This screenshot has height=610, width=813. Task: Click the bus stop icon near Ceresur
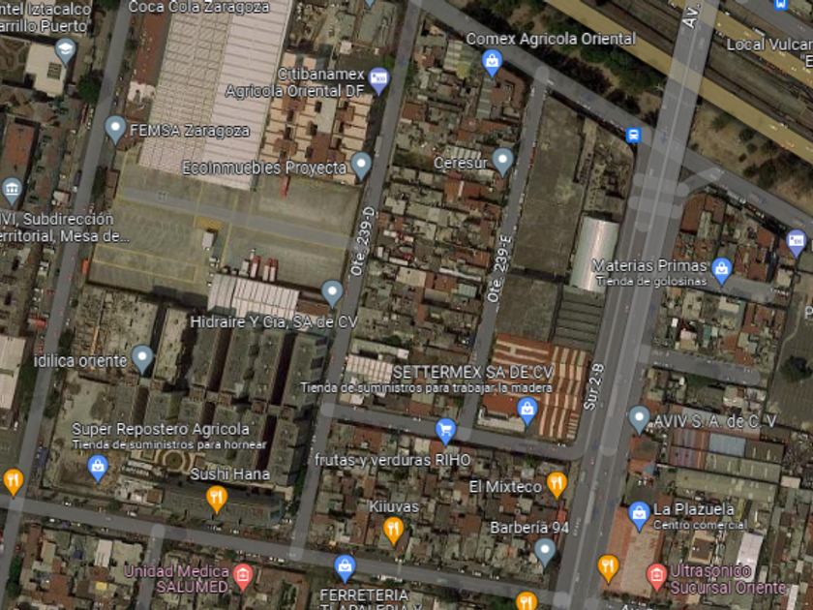[633, 136]
